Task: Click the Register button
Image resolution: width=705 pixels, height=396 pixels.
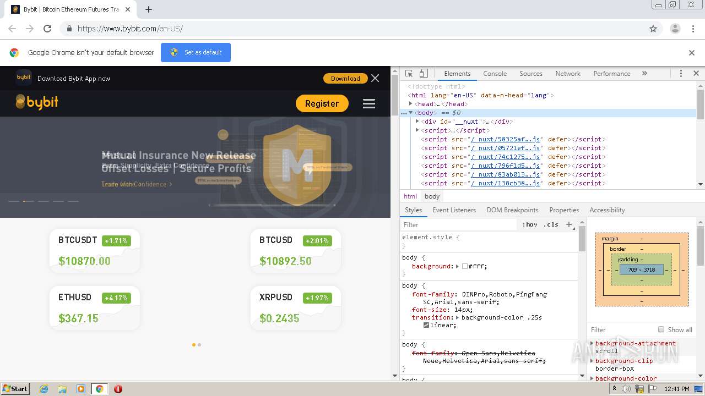Action: point(322,103)
